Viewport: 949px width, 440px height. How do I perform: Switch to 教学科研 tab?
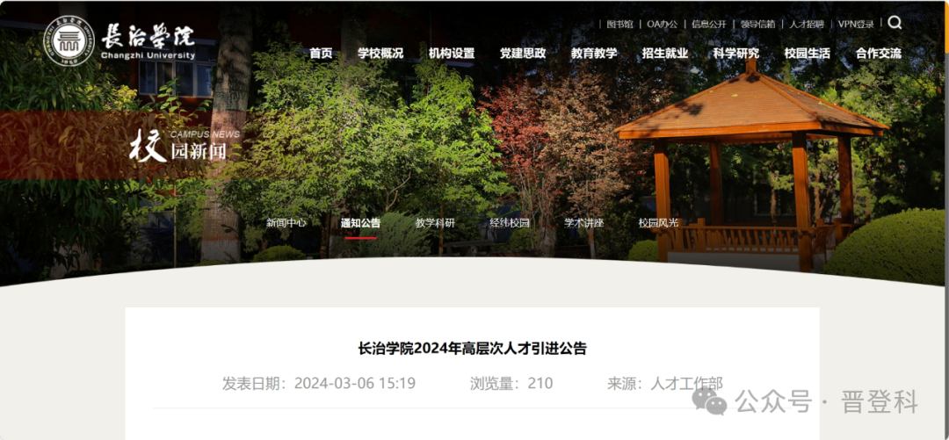click(435, 223)
